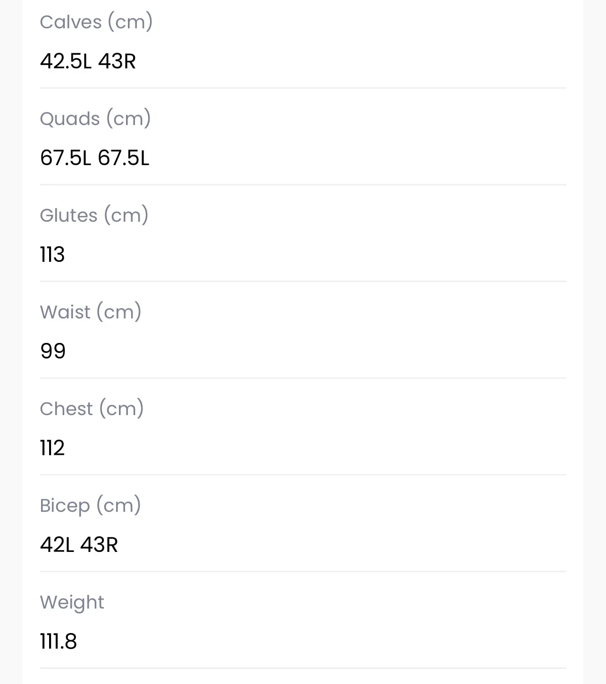This screenshot has height=684, width=606.
Task: Select the Calves value 42.5L 43R
Action: point(88,61)
